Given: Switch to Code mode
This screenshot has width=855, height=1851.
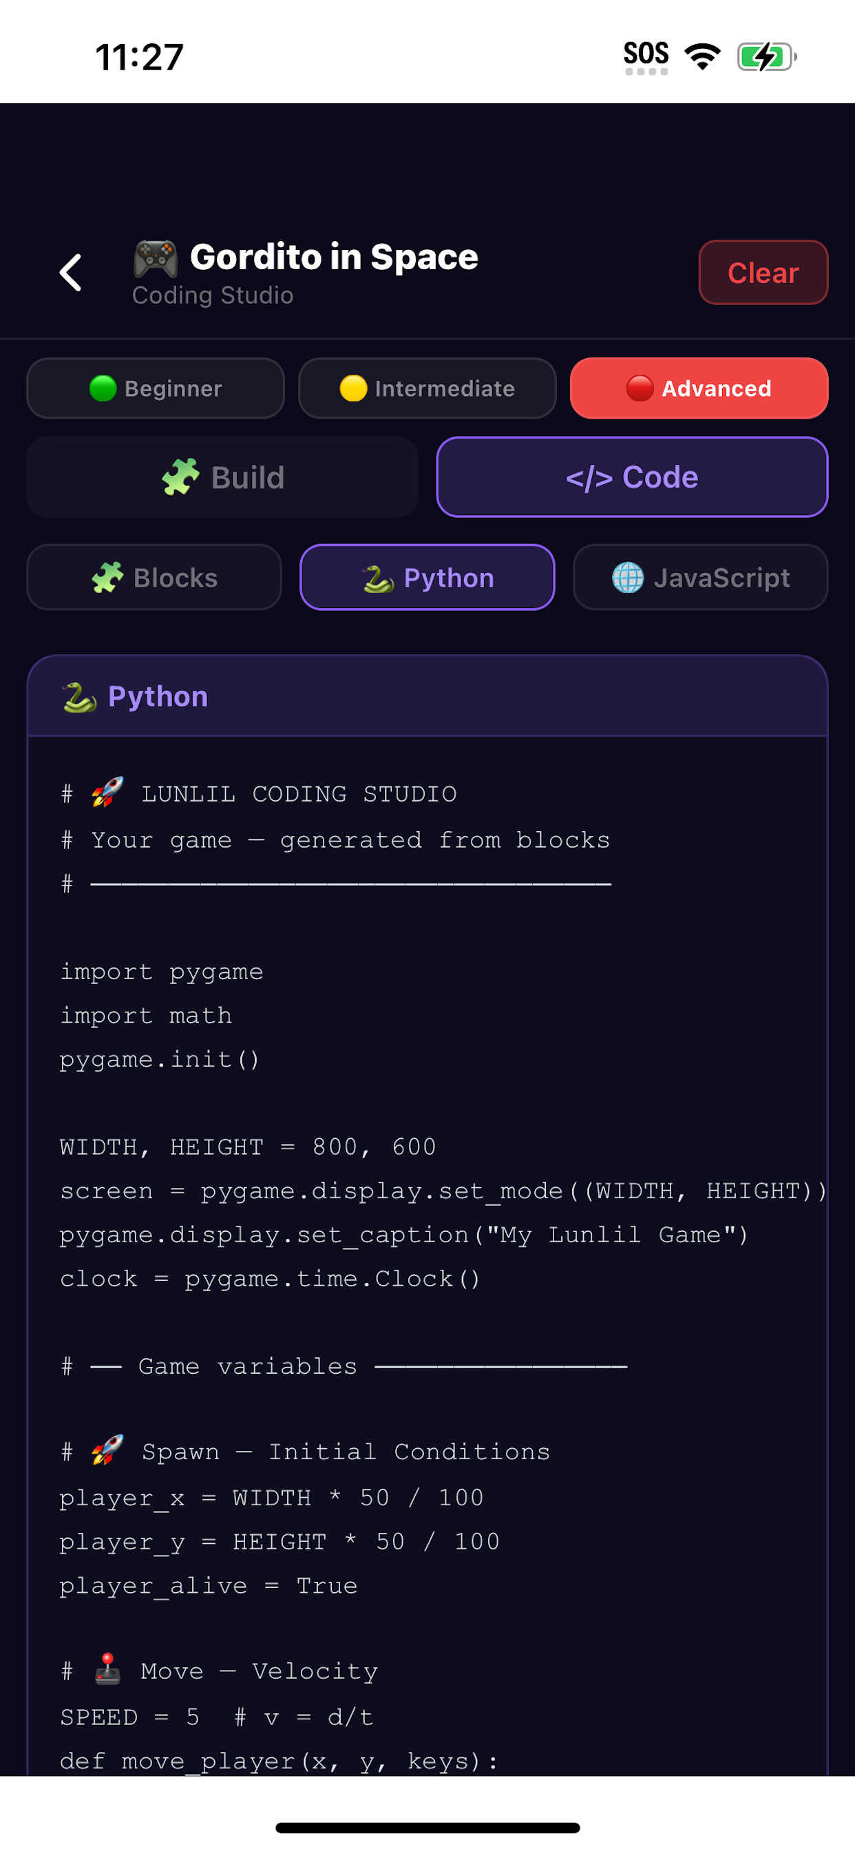Looking at the screenshot, I should pyautogui.click(x=631, y=477).
